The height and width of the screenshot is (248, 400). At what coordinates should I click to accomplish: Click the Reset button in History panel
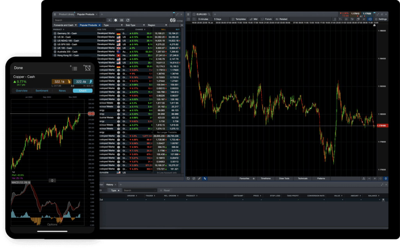pos(166,190)
